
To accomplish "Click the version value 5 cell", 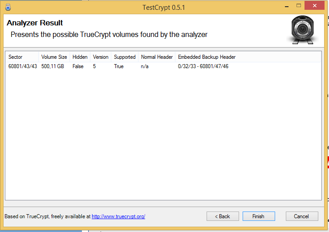I will pos(94,66).
